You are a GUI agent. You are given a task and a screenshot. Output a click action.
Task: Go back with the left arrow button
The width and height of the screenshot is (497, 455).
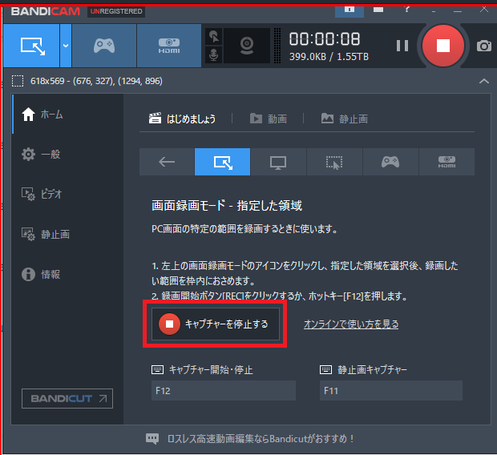(167, 162)
